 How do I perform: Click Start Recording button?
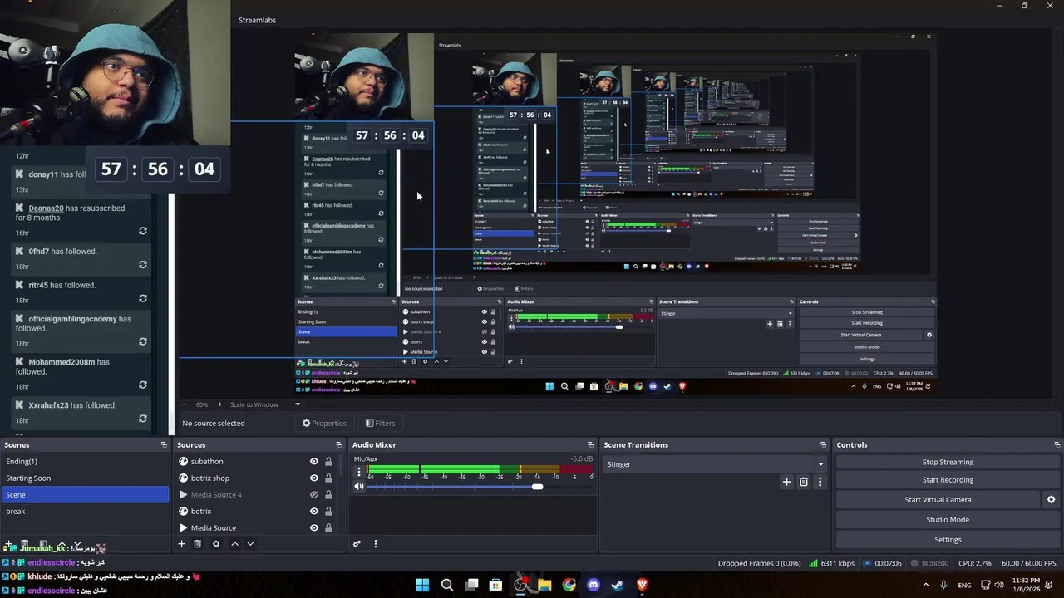click(948, 480)
